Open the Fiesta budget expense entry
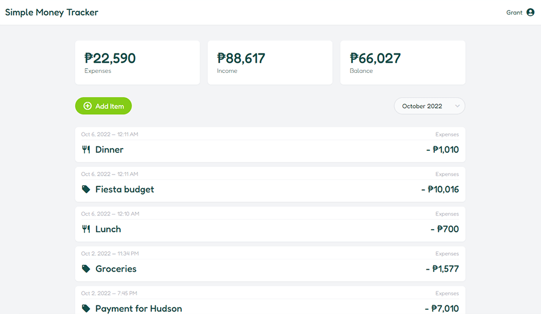This screenshot has height=314, width=541. click(270, 189)
